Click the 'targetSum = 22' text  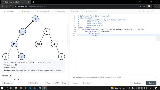point(10,65)
